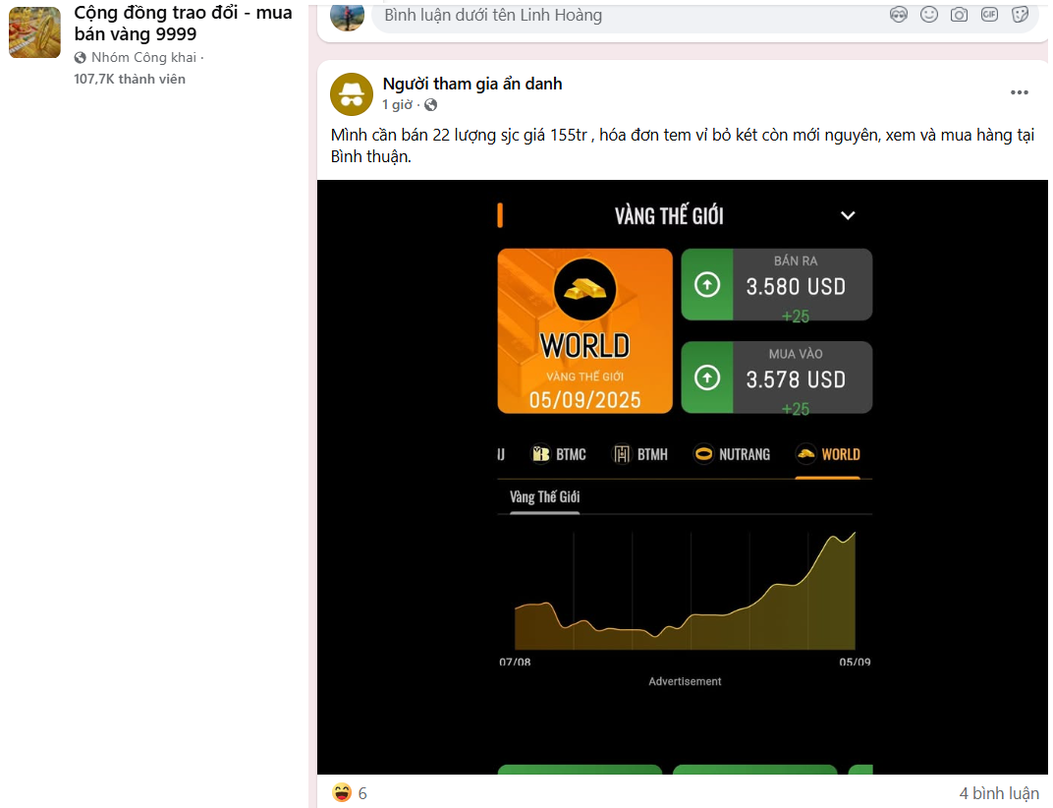Click Linh Hoàng's profile picture by comment box
Image resolution: width=1053 pixels, height=808 pixels.
[347, 15]
